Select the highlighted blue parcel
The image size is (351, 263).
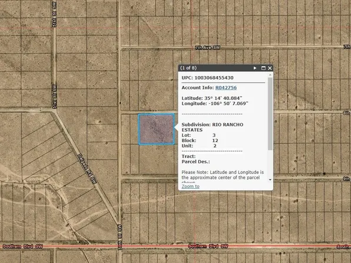pos(156,129)
